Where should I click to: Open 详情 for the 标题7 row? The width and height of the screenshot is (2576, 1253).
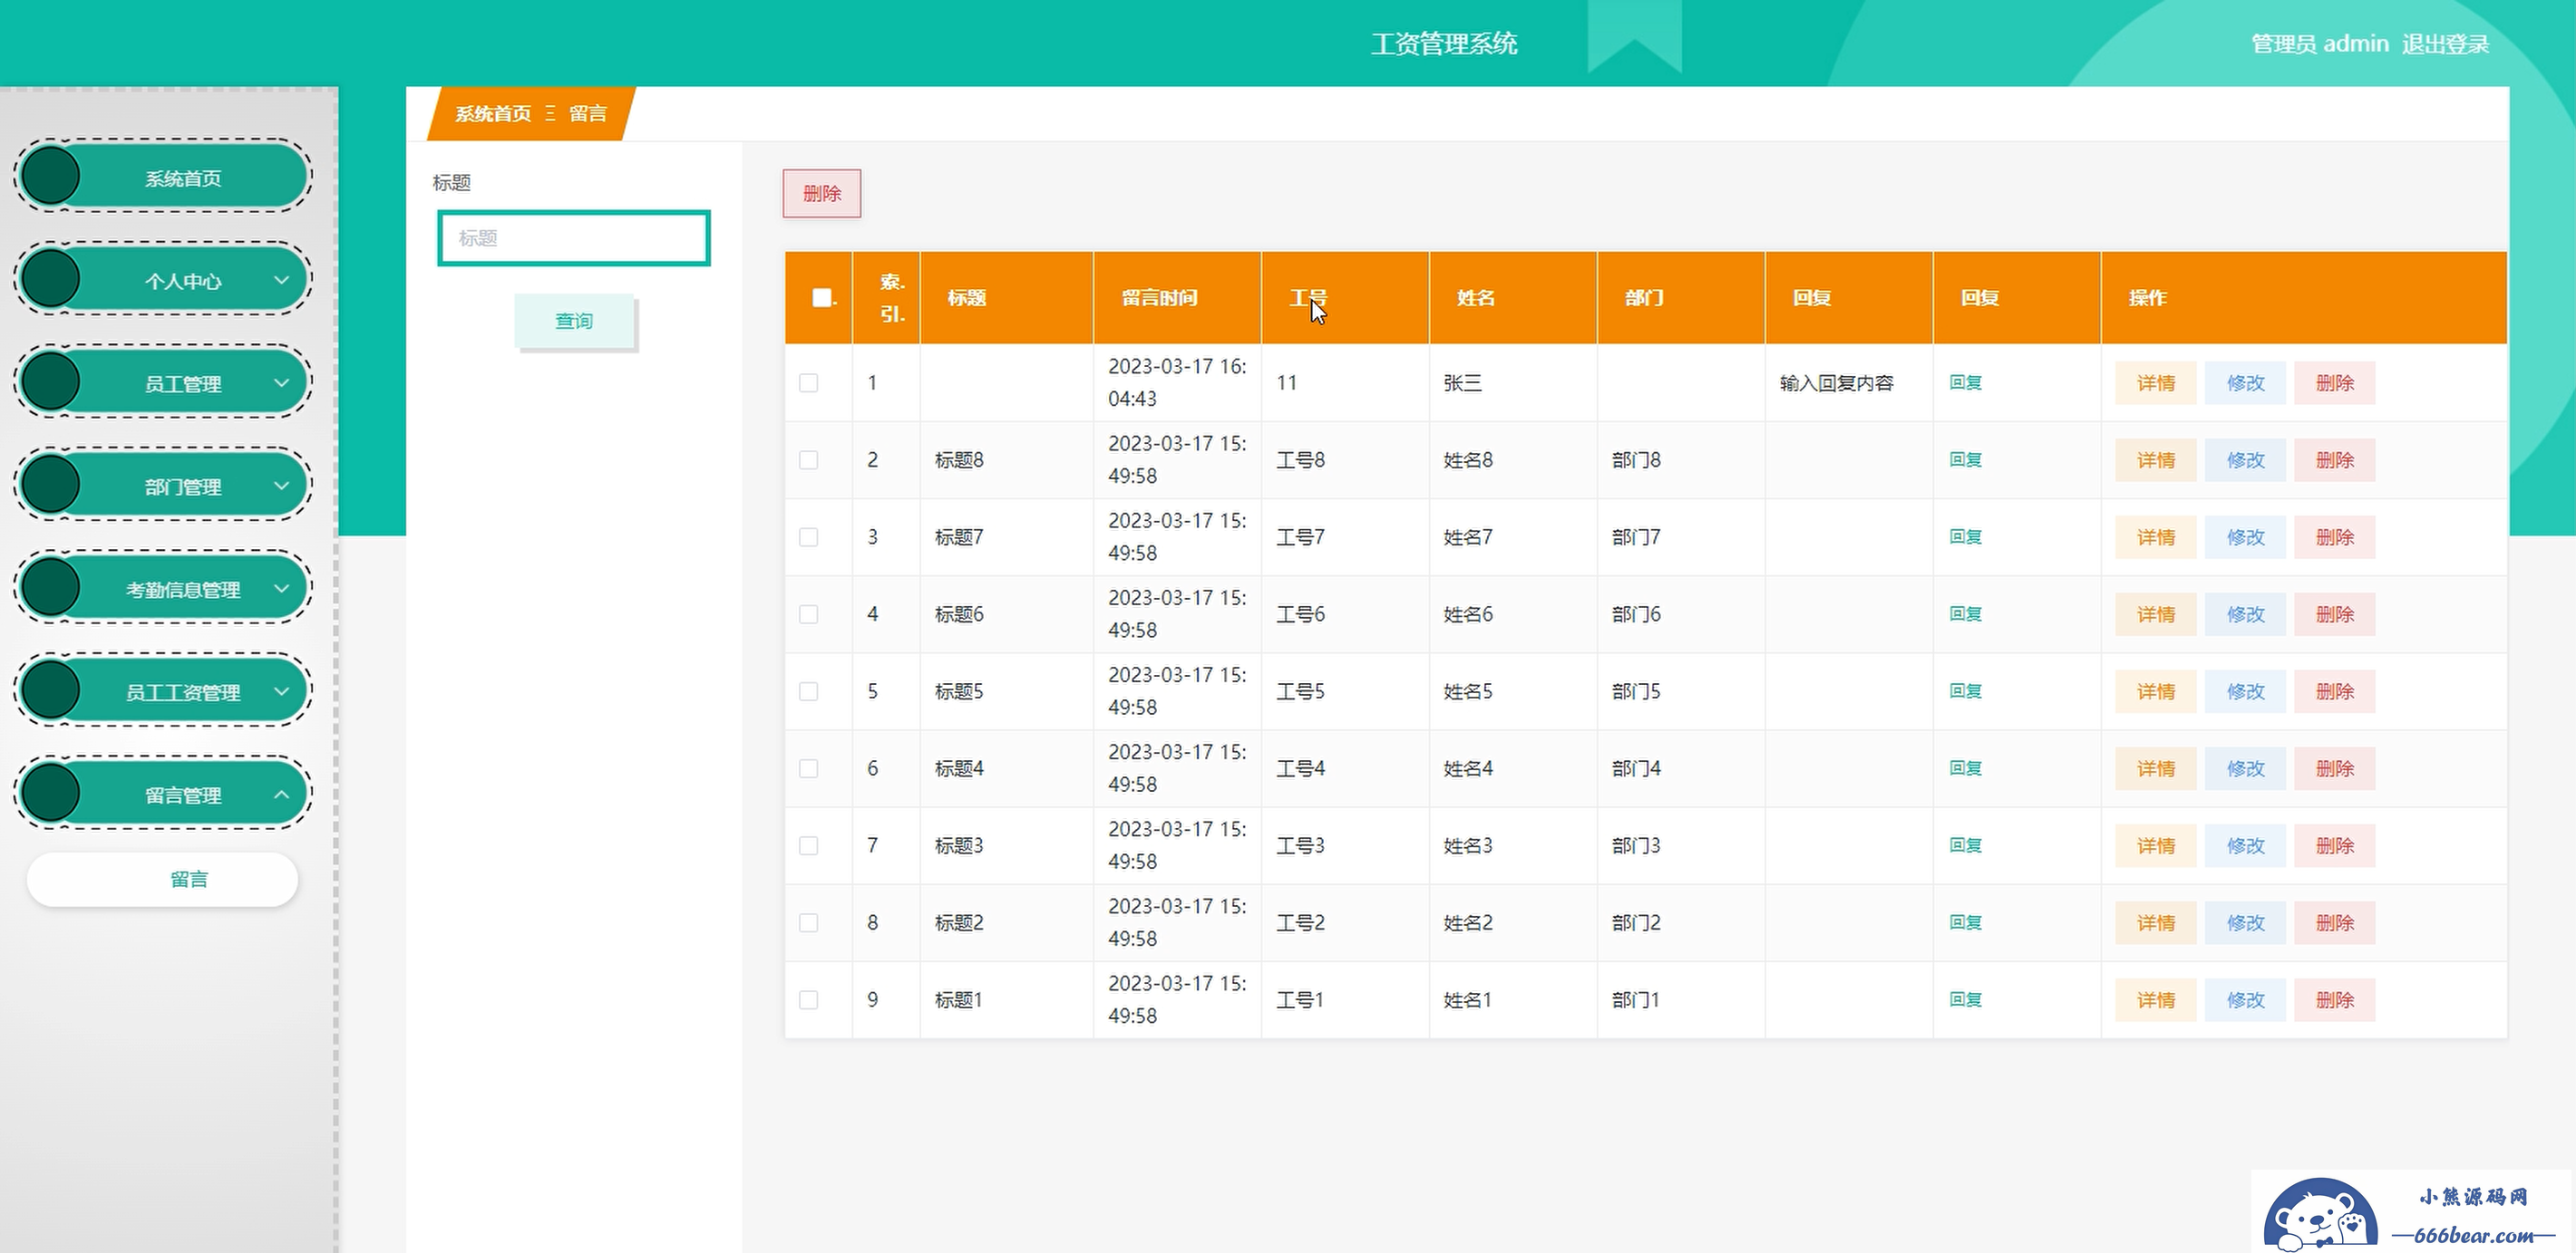tap(2156, 536)
